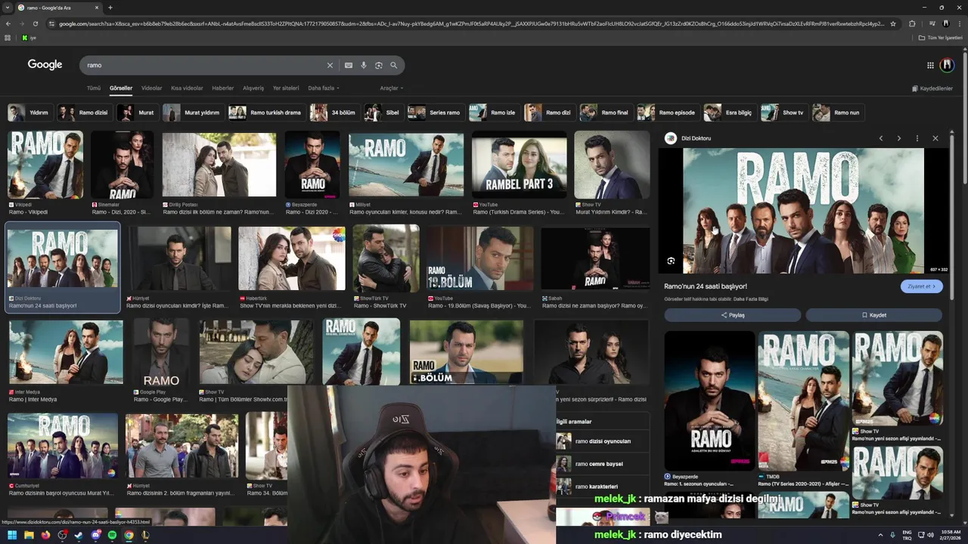Click the large Ramo preview image
This screenshot has height=544, width=968.
tap(803, 211)
